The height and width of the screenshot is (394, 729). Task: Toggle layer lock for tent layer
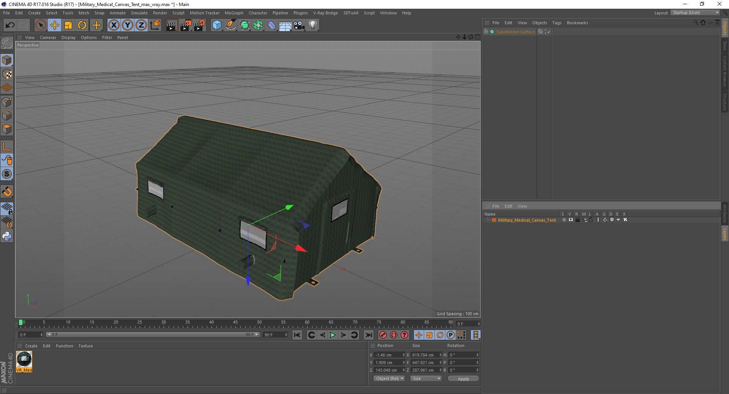591,220
